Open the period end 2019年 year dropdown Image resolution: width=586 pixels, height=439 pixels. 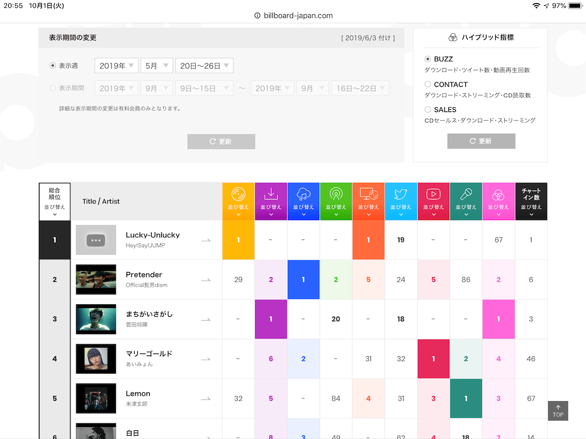272,88
